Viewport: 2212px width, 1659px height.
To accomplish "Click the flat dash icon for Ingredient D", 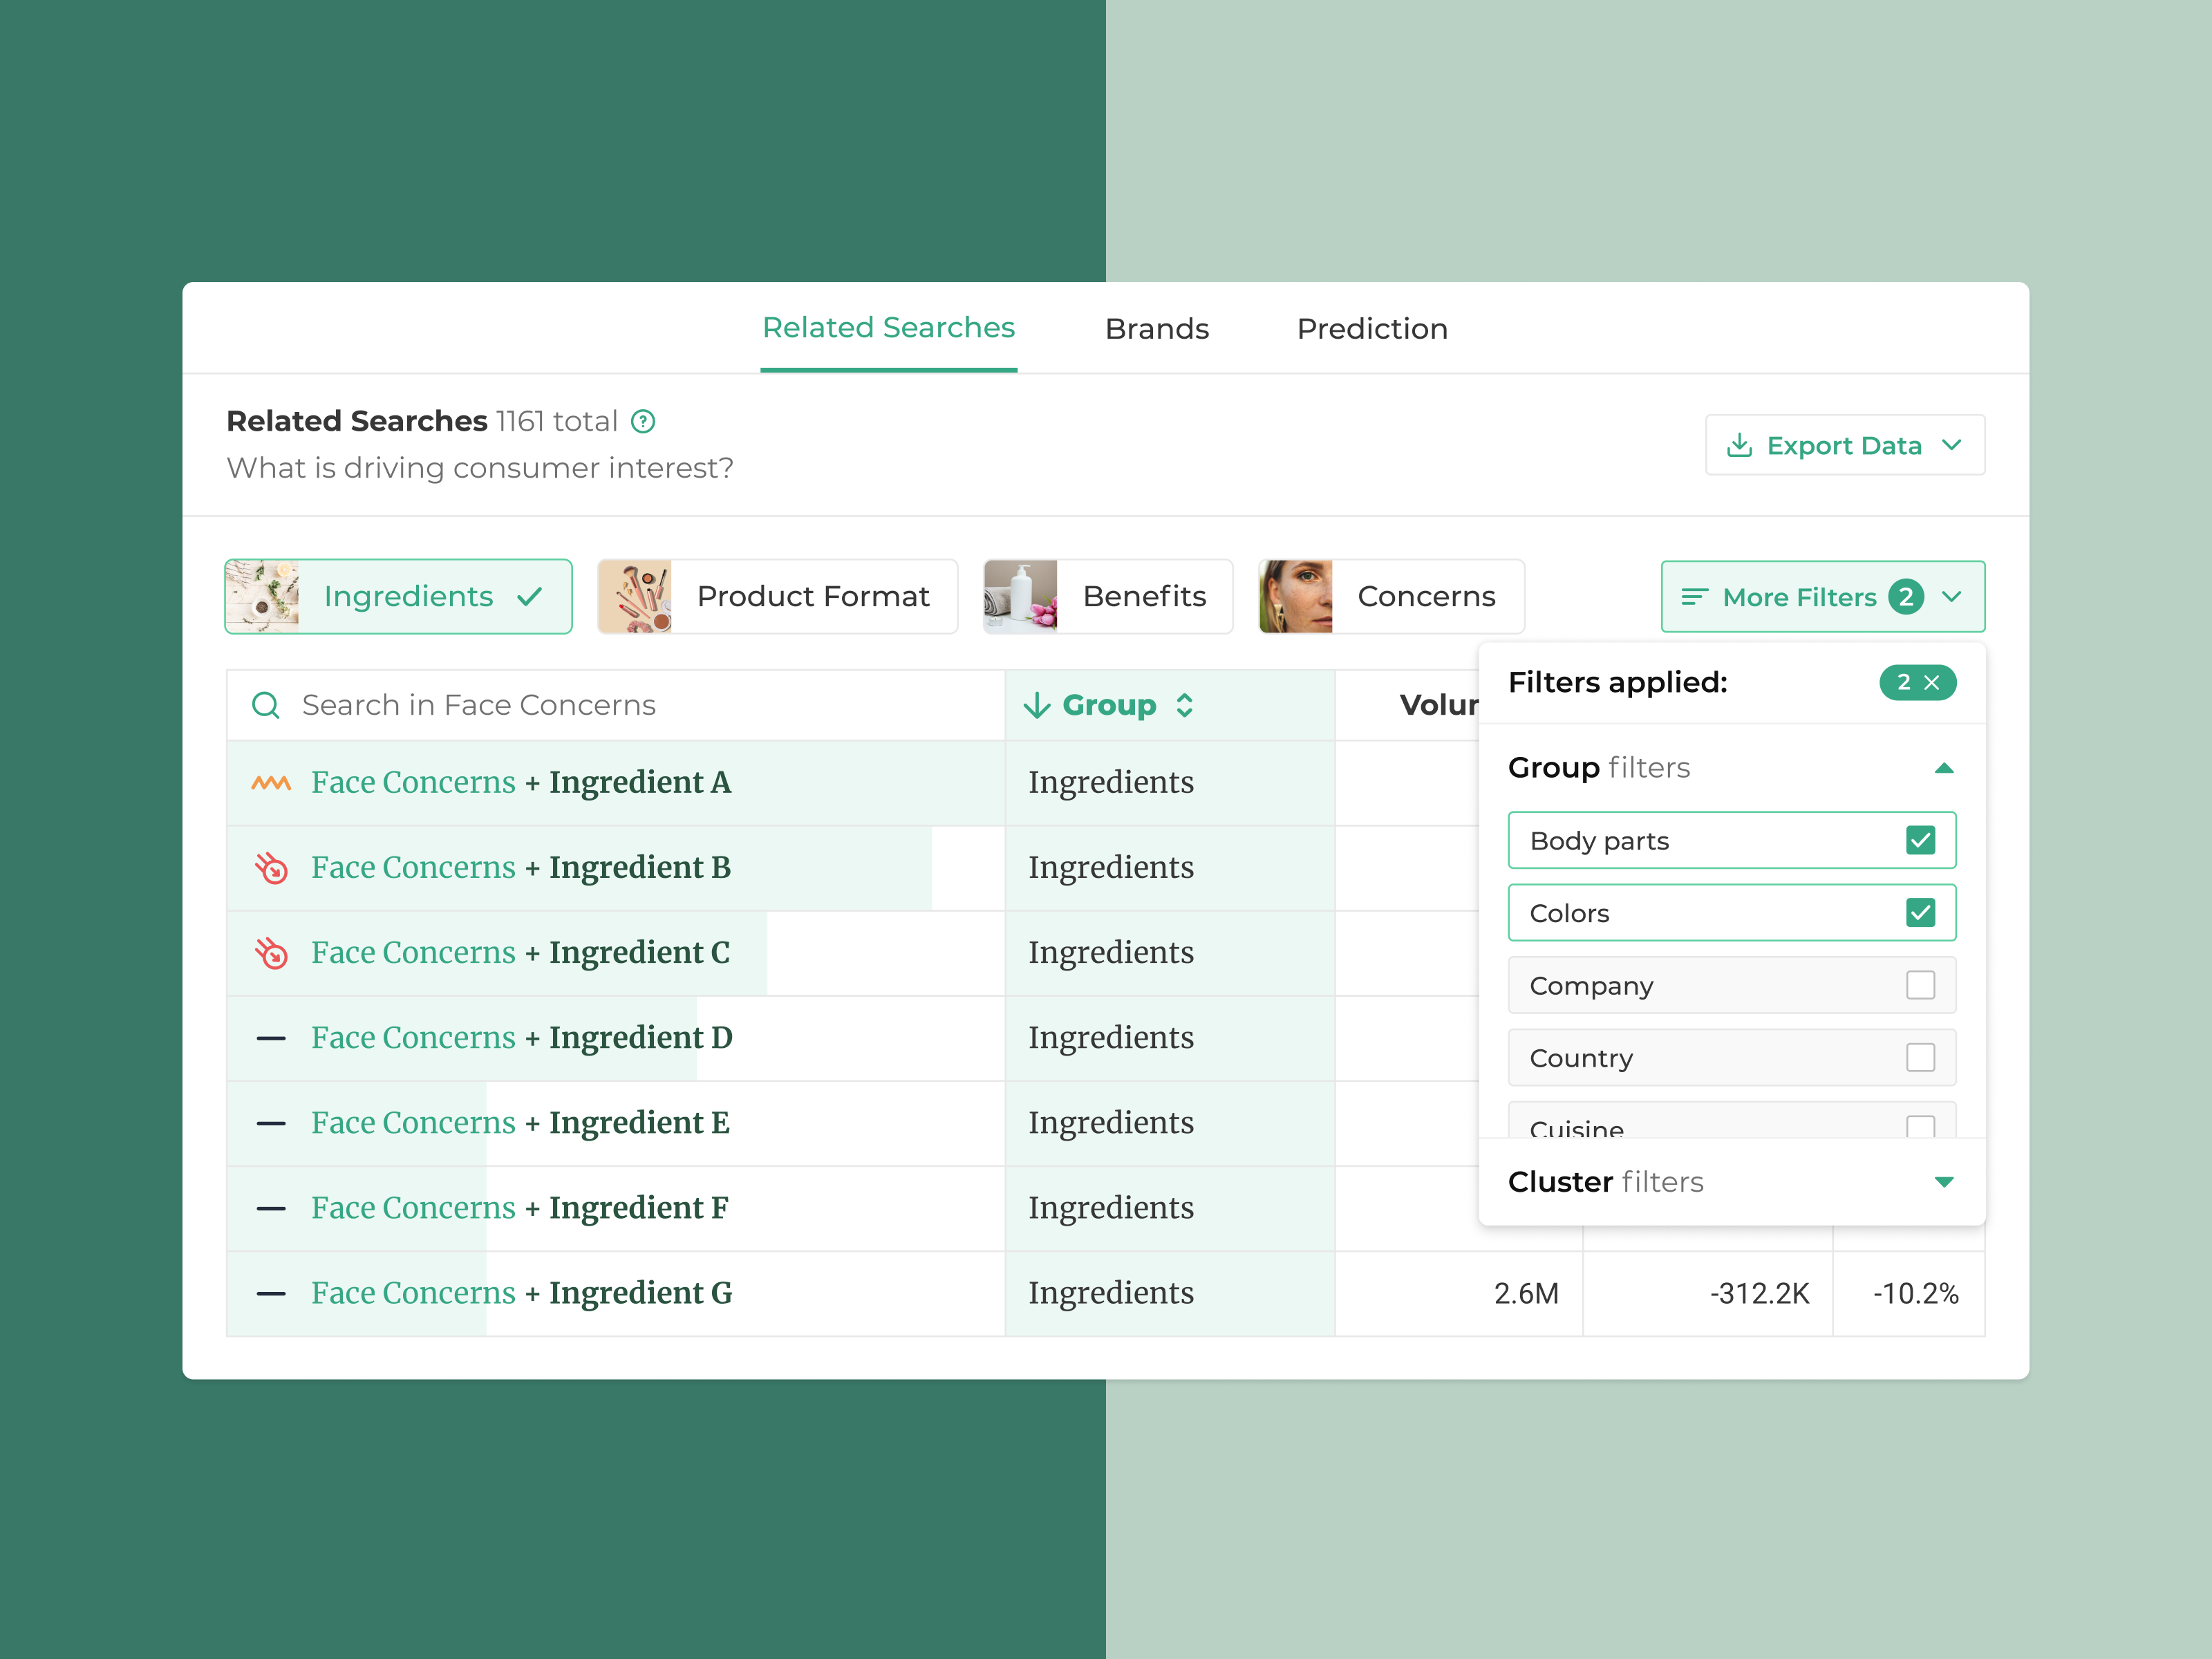I will pos(271,1038).
